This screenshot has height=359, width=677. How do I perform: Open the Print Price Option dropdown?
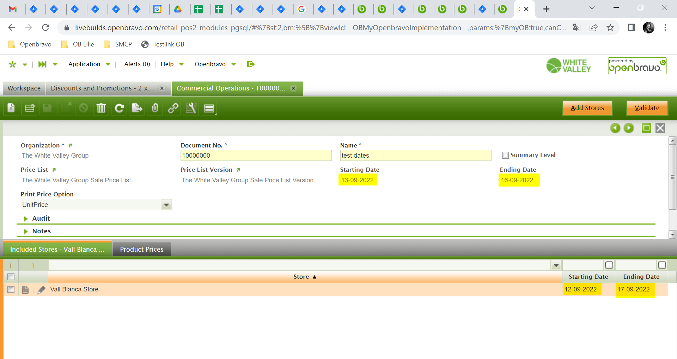[x=166, y=205]
